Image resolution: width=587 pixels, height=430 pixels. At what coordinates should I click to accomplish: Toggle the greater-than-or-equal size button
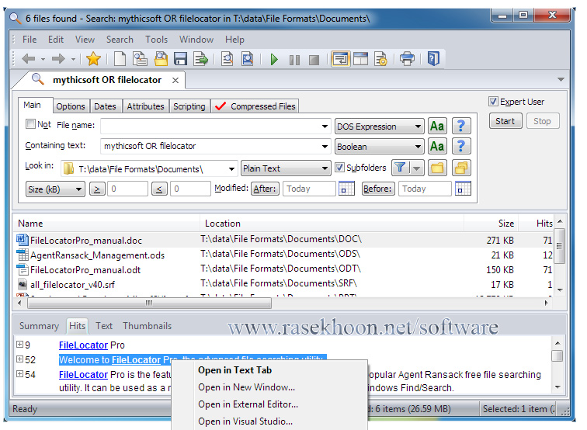point(97,189)
